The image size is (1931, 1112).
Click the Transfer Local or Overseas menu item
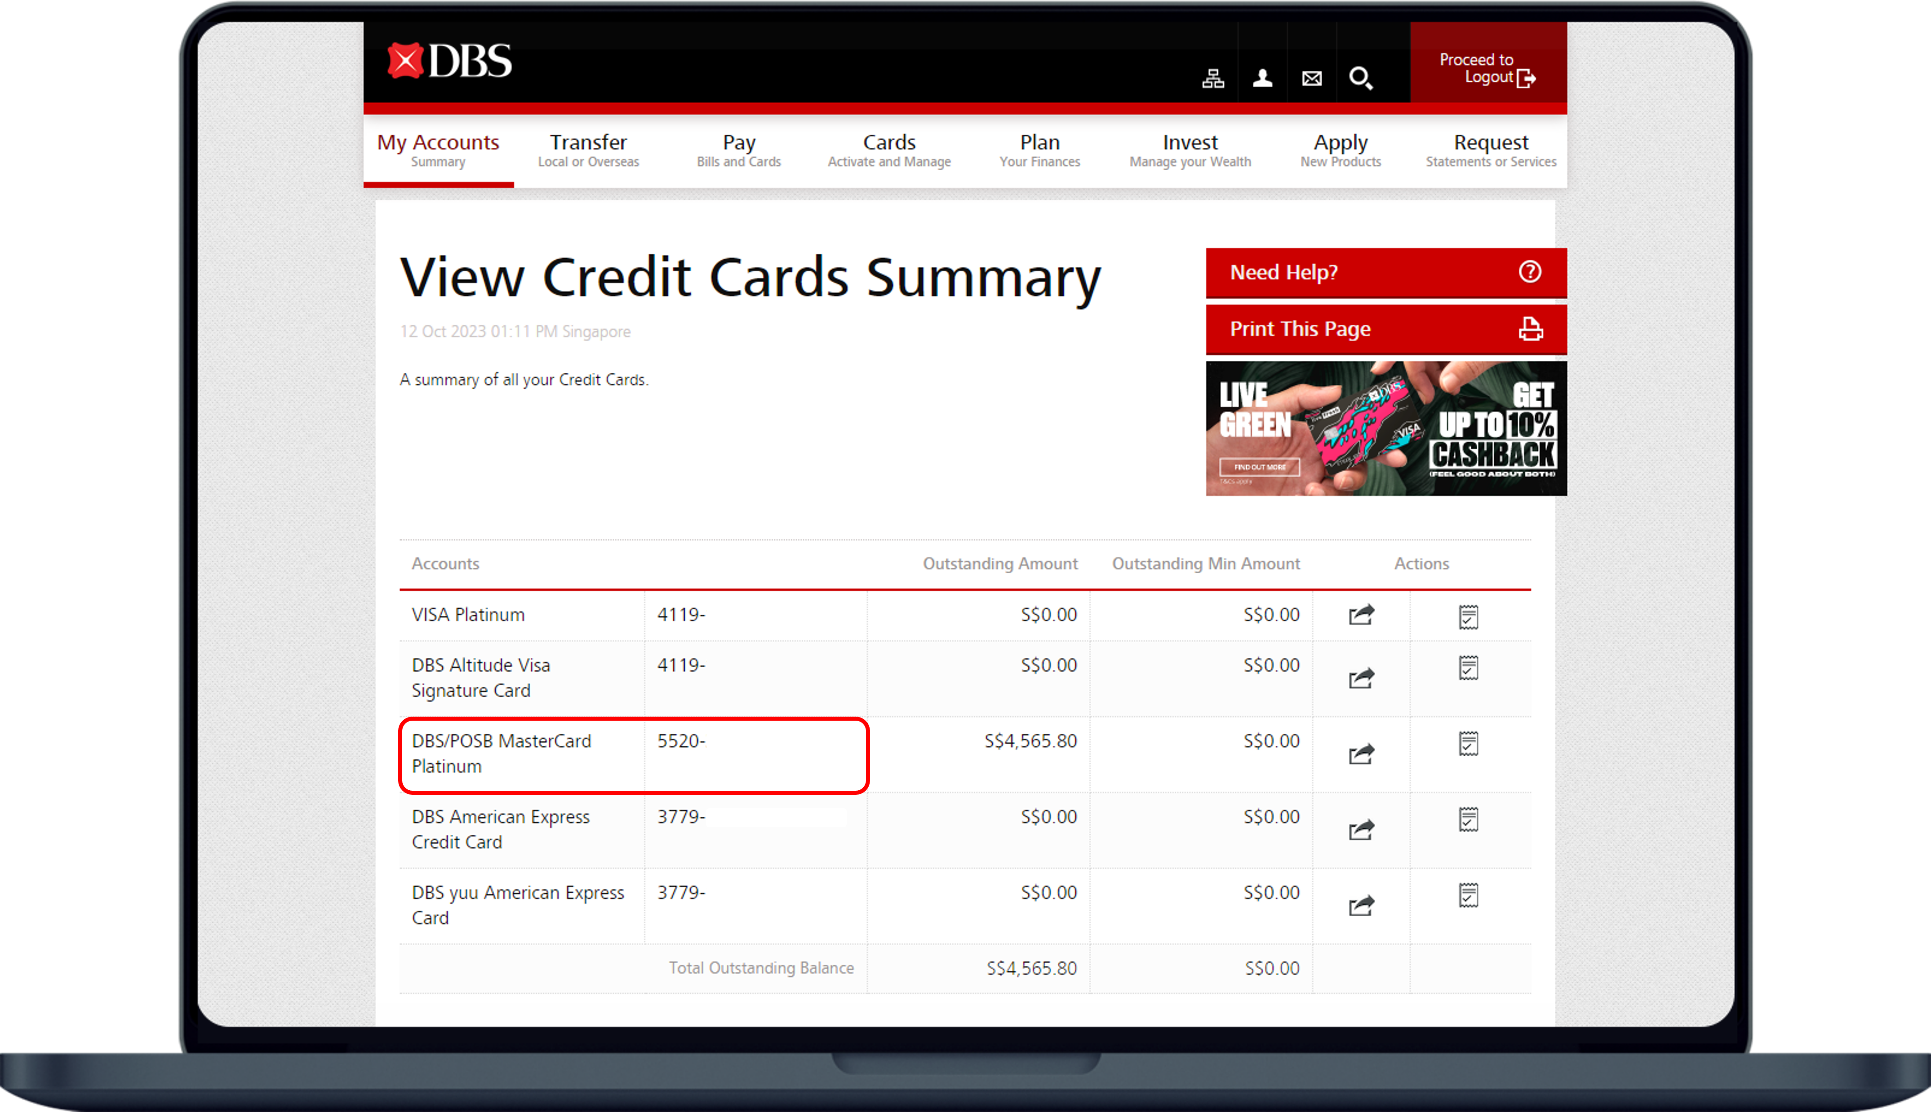pyautogui.click(x=587, y=148)
